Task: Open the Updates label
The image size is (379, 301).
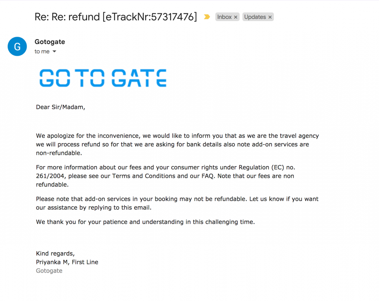Action: tap(255, 17)
